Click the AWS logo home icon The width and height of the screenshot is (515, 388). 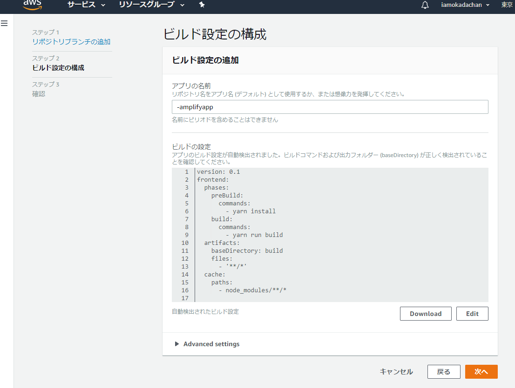tap(33, 5)
